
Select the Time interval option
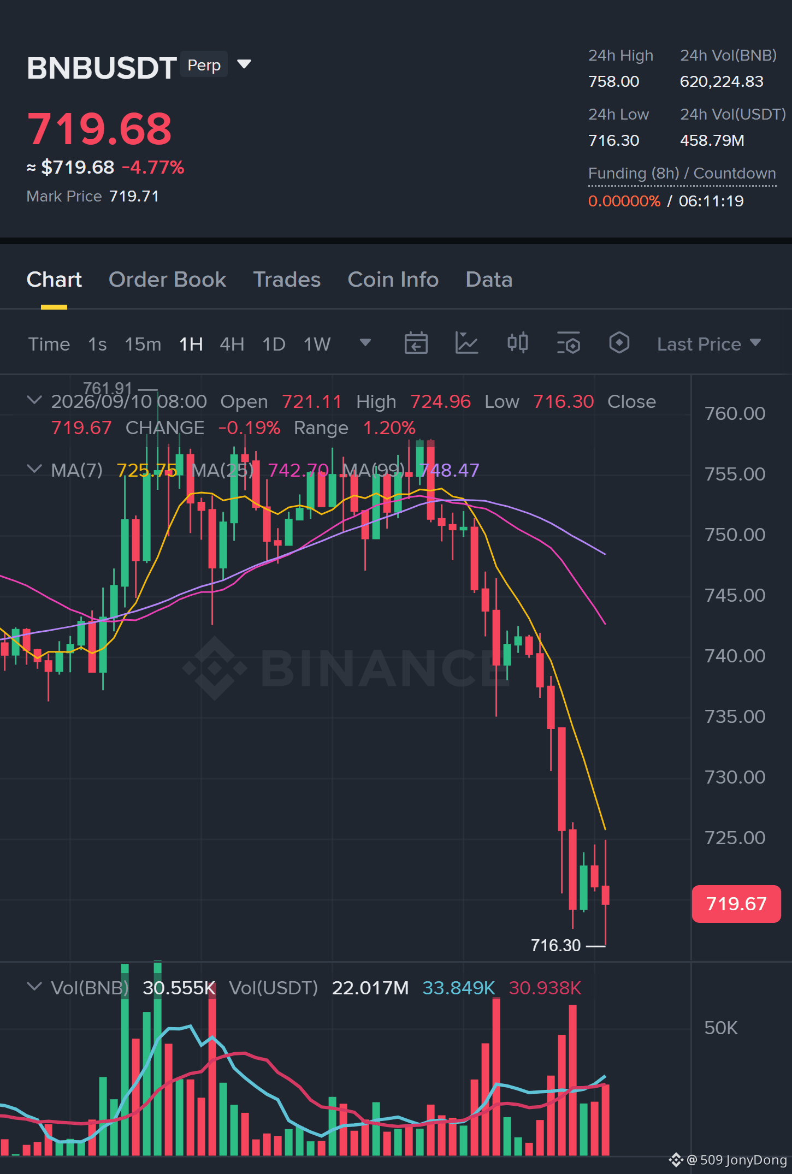tap(49, 344)
